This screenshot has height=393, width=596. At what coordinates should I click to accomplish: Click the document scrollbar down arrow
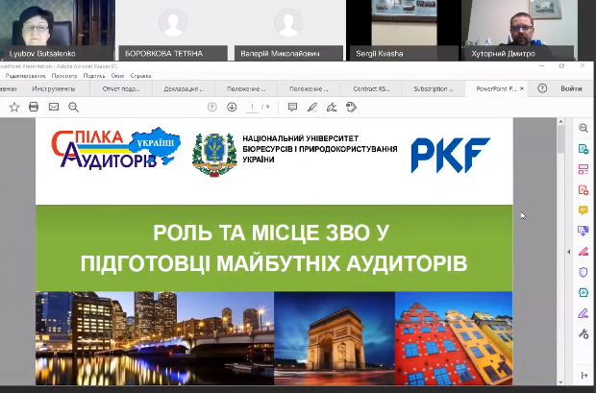coord(561,381)
